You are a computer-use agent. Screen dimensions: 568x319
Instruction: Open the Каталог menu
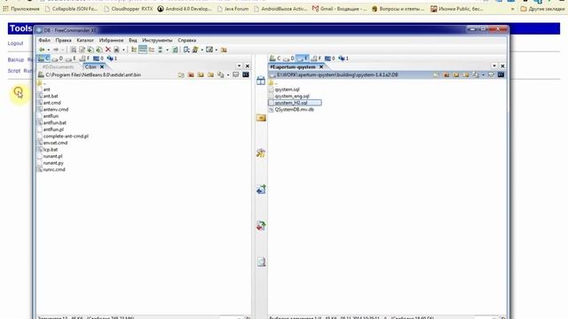(85, 40)
